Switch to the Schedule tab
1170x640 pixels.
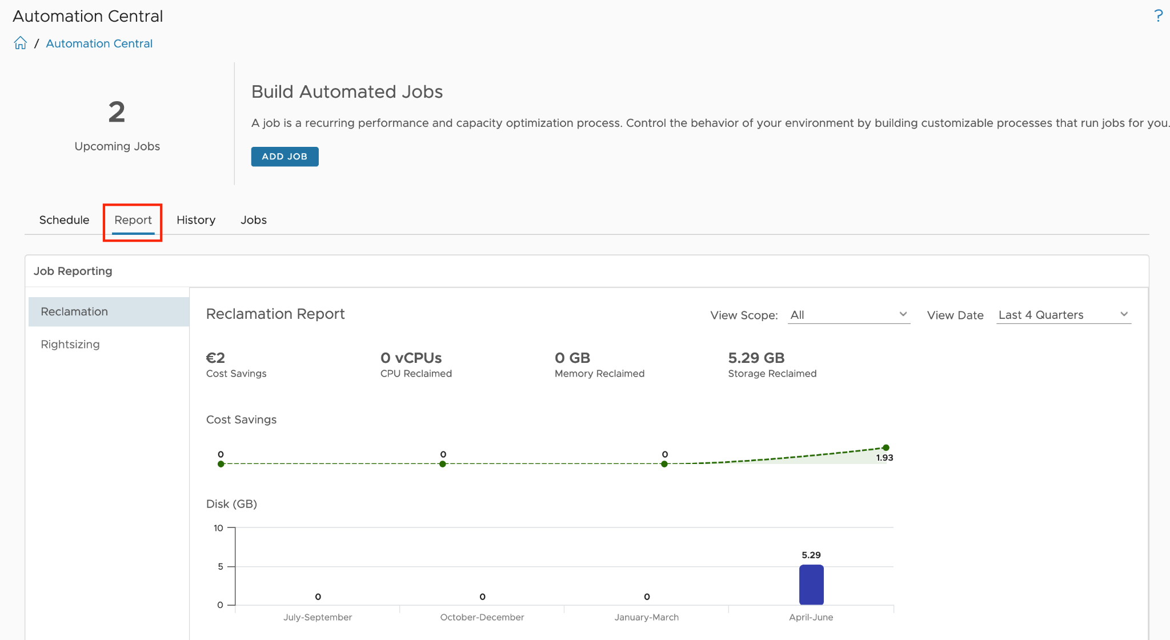click(x=64, y=220)
